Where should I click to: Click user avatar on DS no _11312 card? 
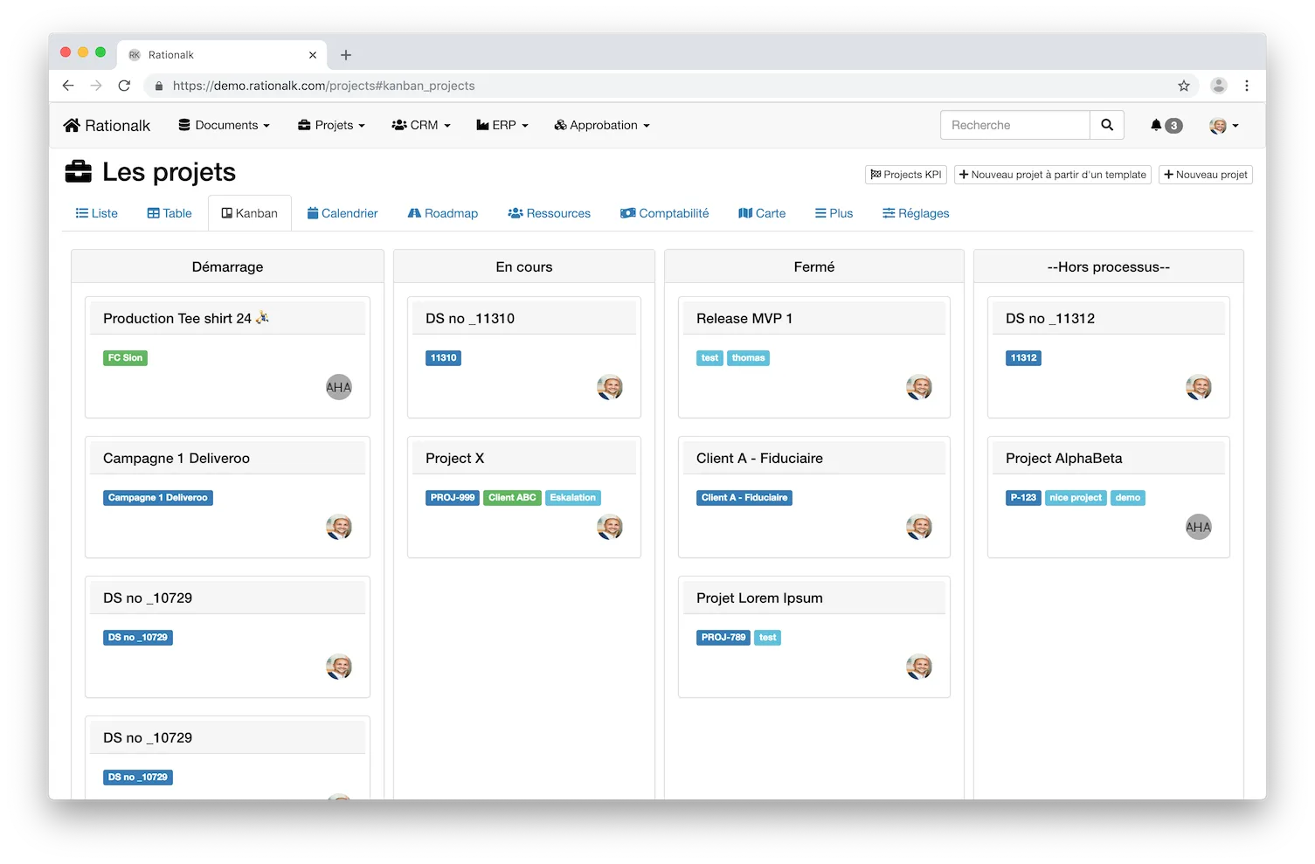point(1199,387)
